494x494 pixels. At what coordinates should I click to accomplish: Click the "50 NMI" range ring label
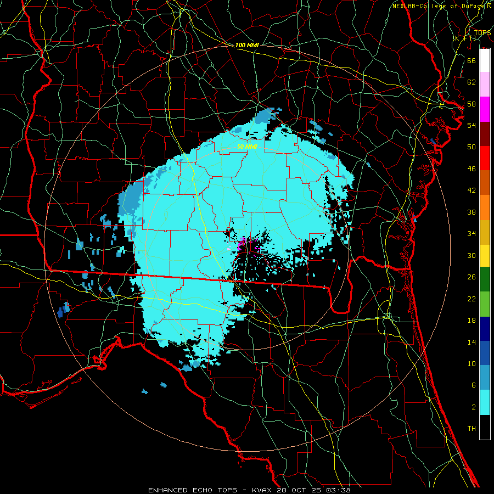(247, 147)
